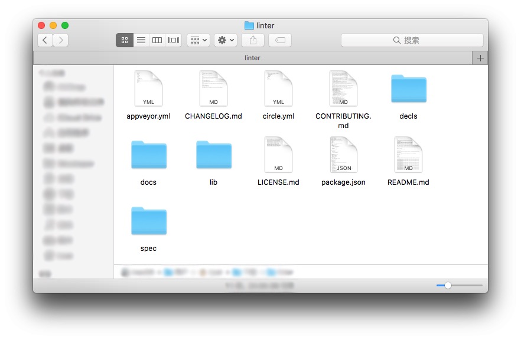Switch to icon view mode
521x340 pixels.
pos(125,40)
